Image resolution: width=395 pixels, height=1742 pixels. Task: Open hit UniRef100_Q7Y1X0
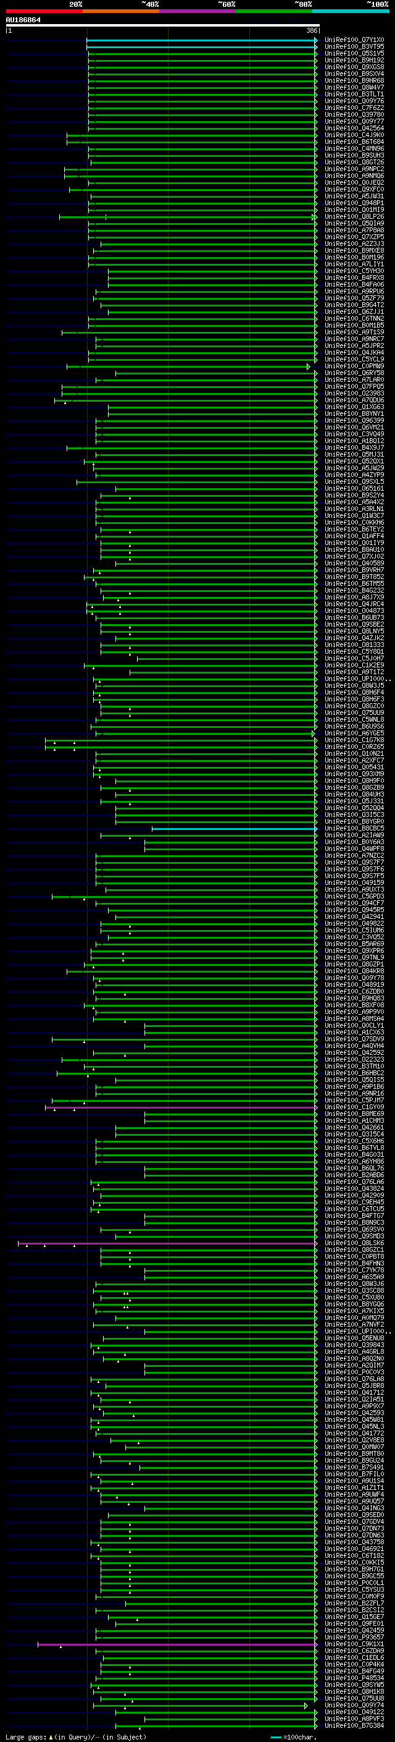click(x=354, y=40)
